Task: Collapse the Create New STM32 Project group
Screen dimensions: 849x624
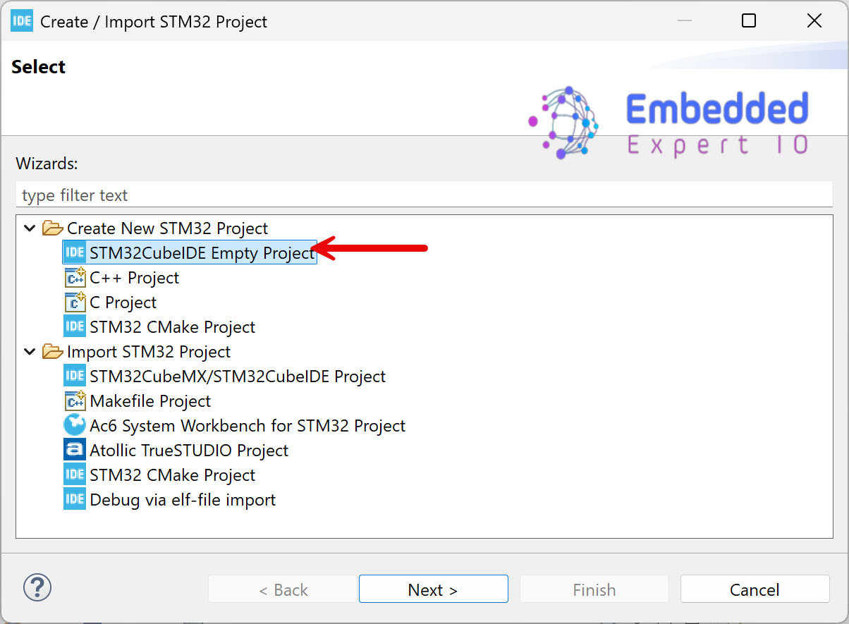Action: click(30, 228)
